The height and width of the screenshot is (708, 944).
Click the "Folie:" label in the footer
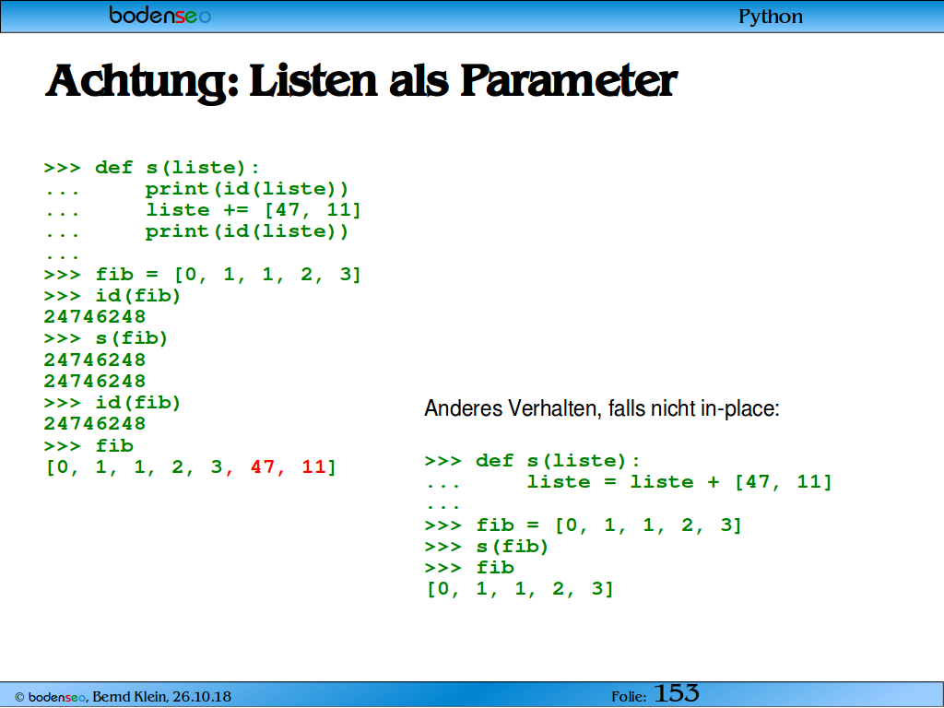629,697
